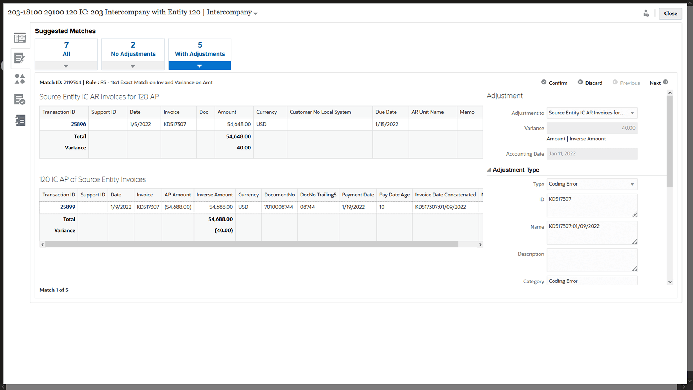Open transaction ID 25899 link

67,207
